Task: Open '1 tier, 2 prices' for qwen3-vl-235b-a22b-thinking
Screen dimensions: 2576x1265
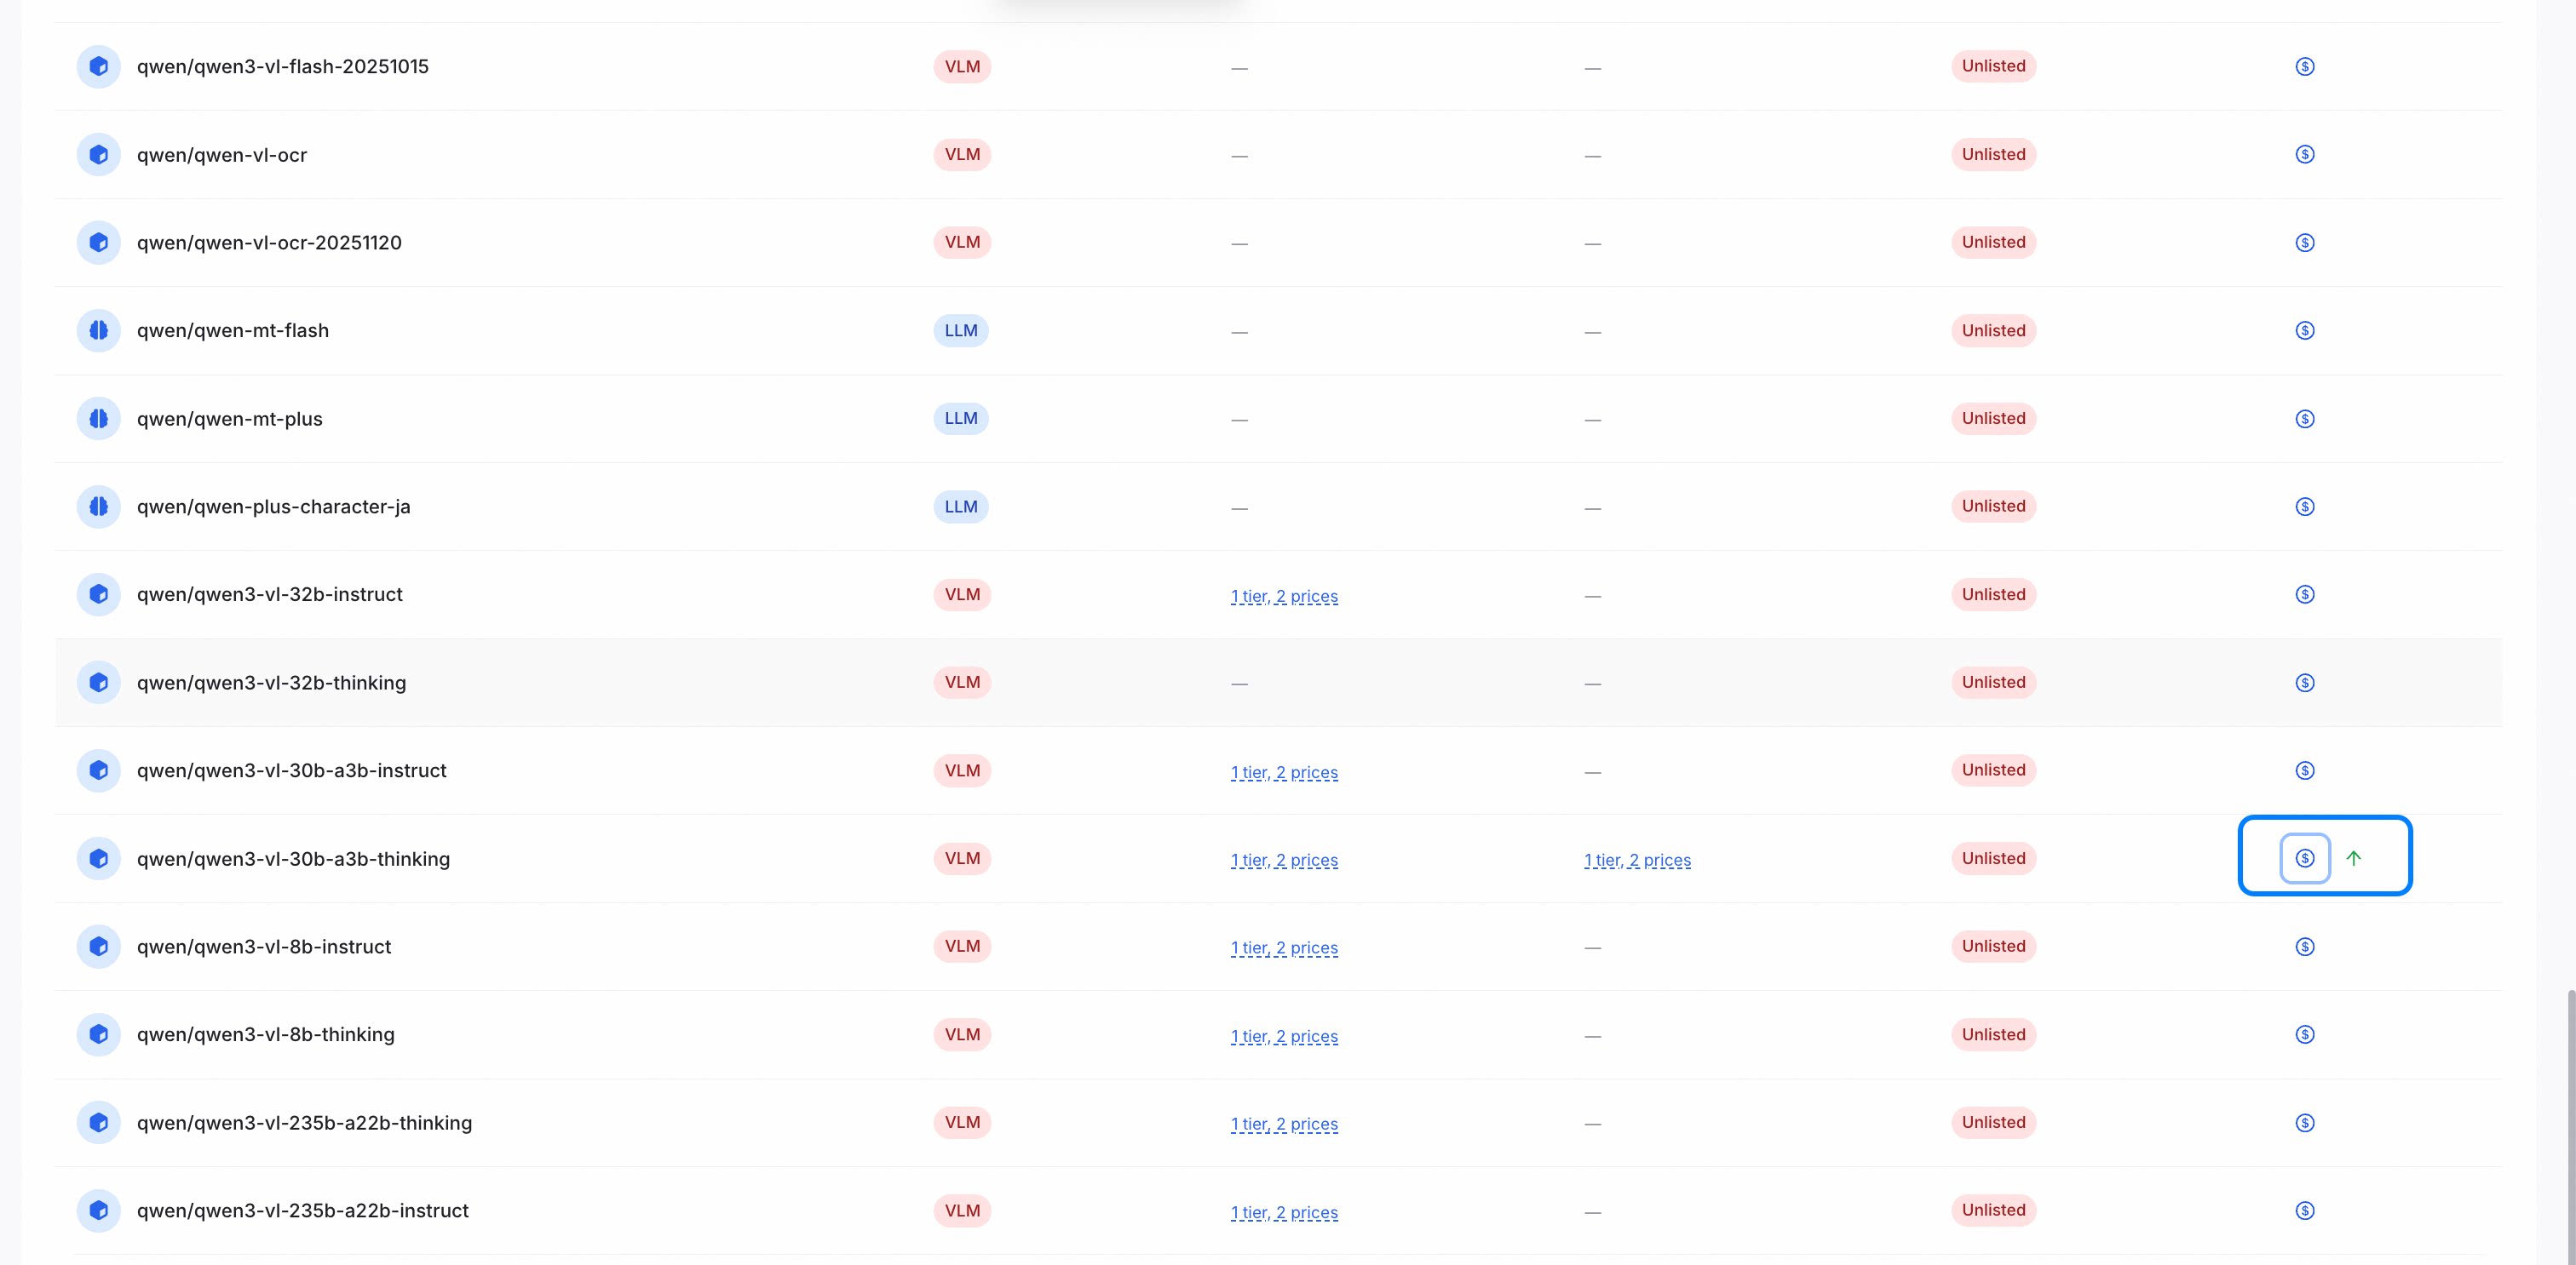Action: click(1284, 1124)
